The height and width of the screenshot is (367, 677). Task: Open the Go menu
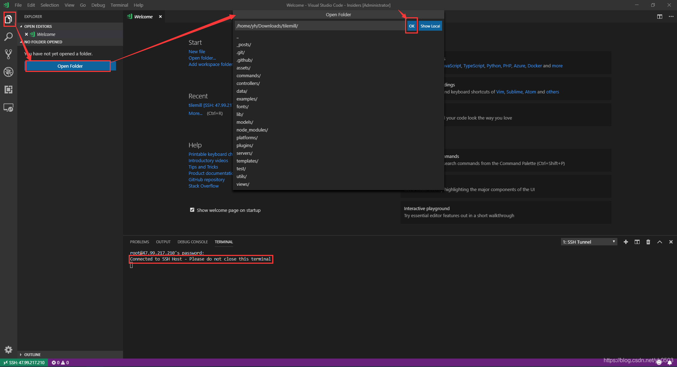coord(83,5)
